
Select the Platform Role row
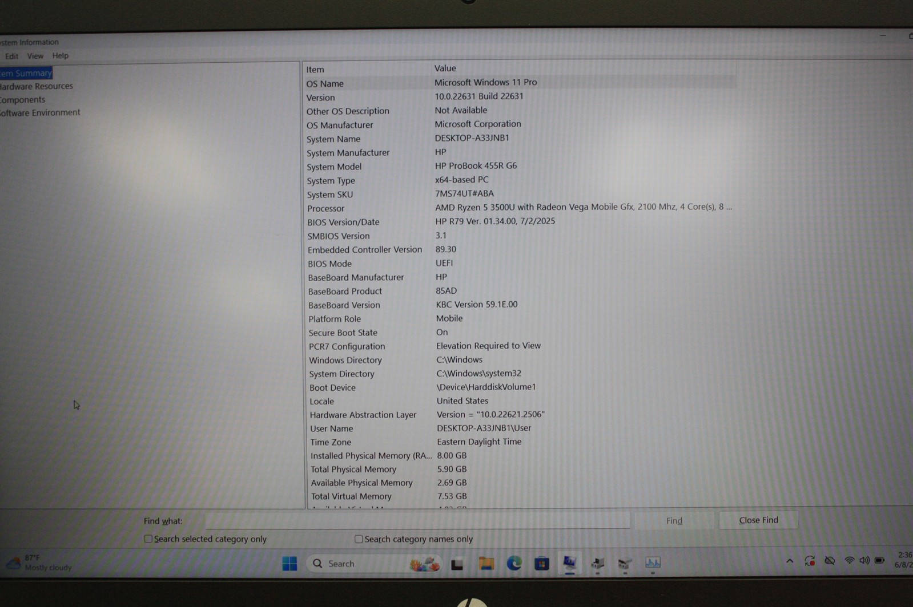(520, 318)
